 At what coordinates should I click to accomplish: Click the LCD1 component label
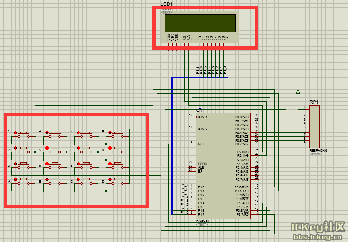pos(167,4)
